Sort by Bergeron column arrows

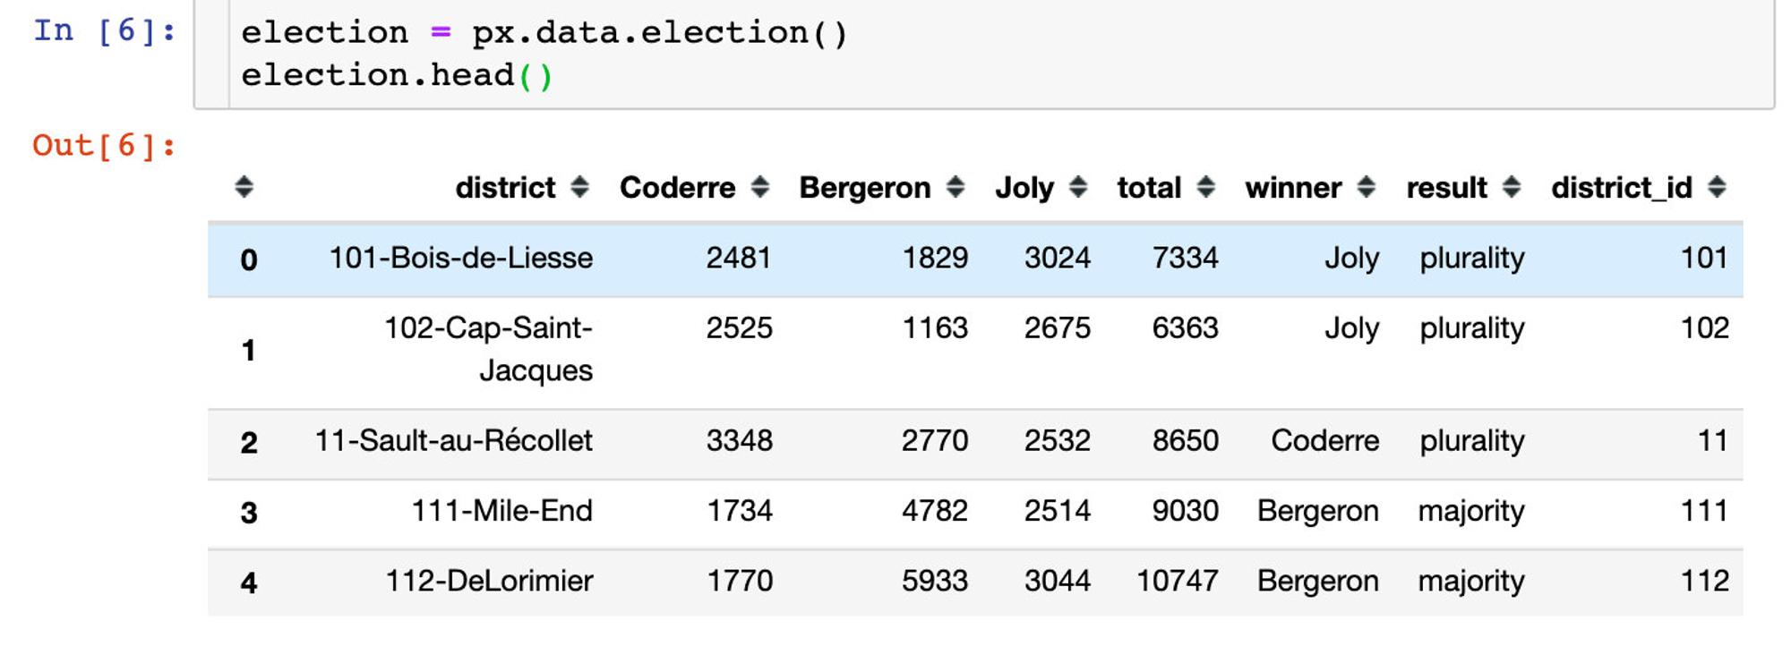(955, 187)
